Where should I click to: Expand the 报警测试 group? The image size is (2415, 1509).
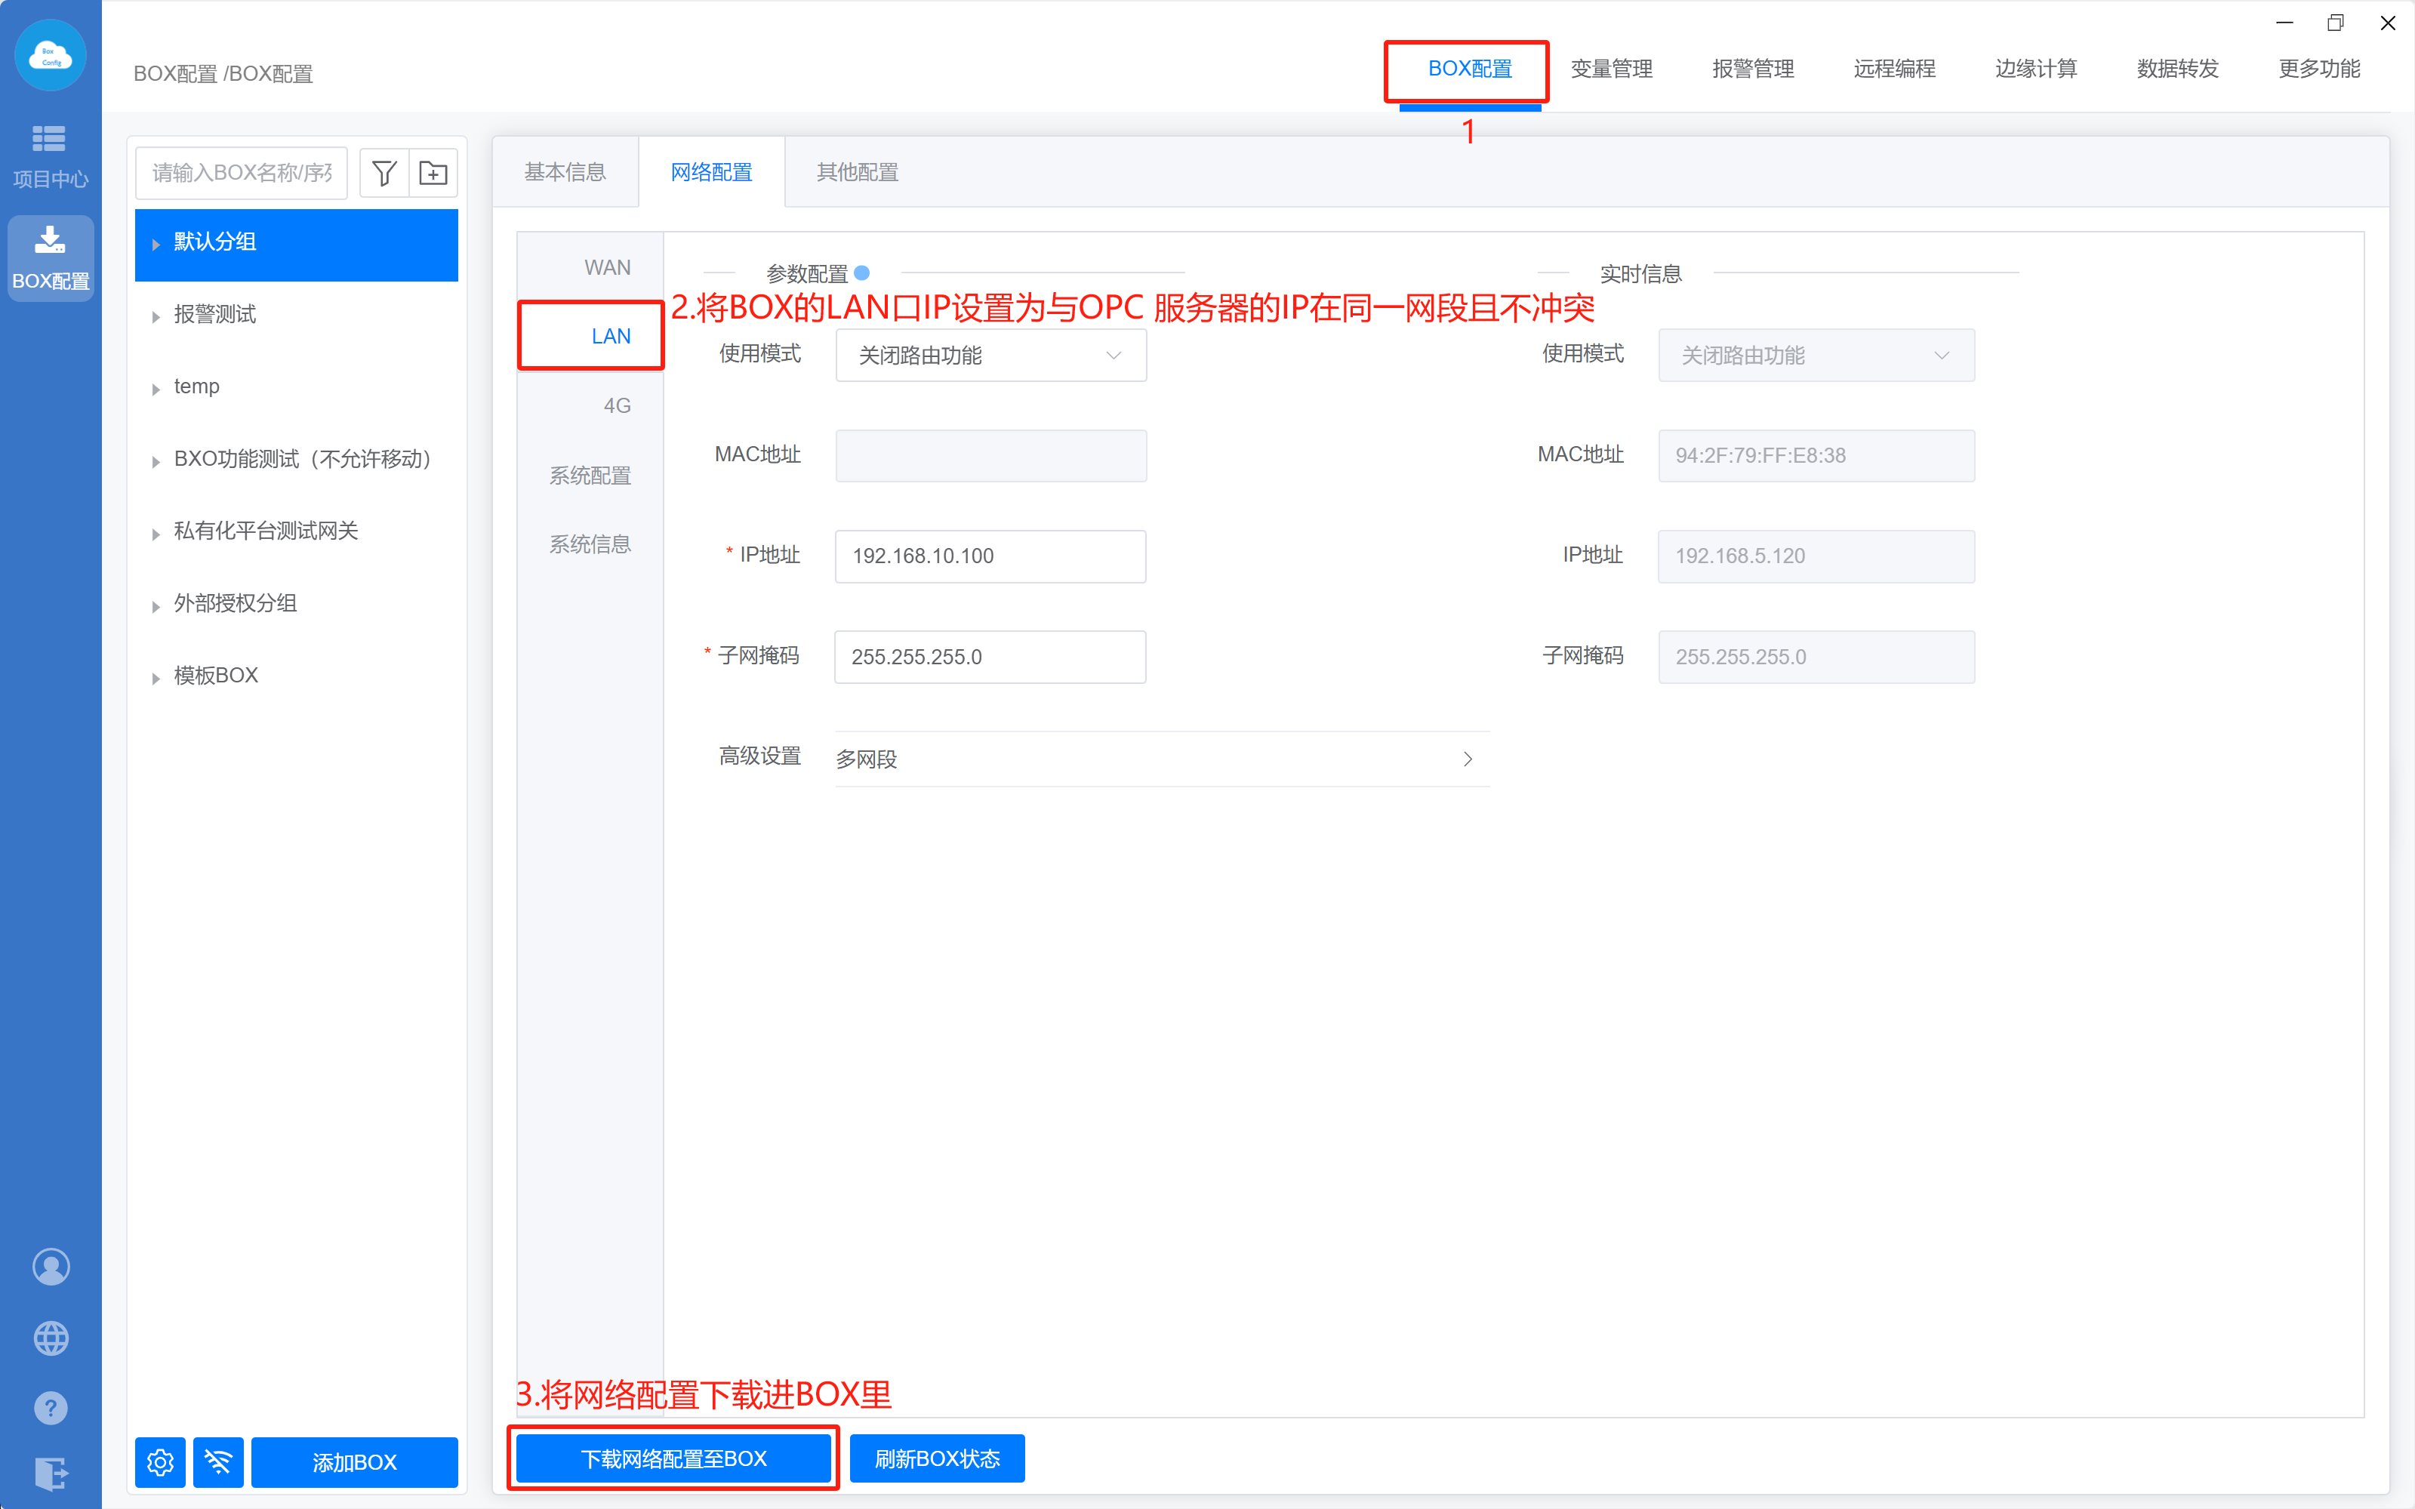(x=156, y=316)
